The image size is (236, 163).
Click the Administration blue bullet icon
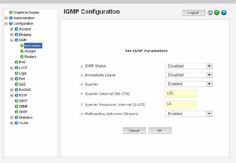coord(11,18)
